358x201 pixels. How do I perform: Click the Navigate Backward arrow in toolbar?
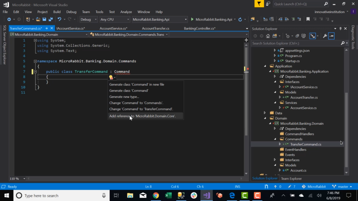[9, 19]
